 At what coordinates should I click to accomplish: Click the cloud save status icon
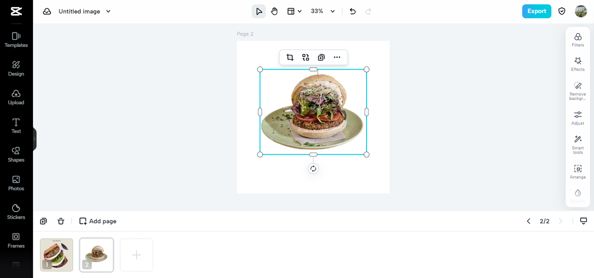(47, 12)
